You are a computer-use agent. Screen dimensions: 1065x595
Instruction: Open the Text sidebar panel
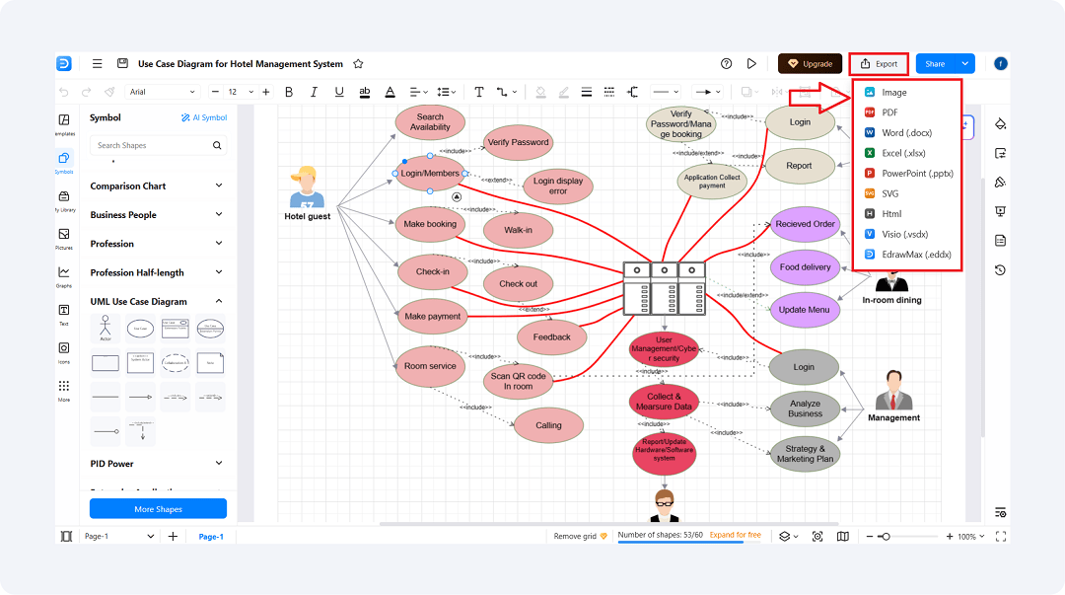64,314
